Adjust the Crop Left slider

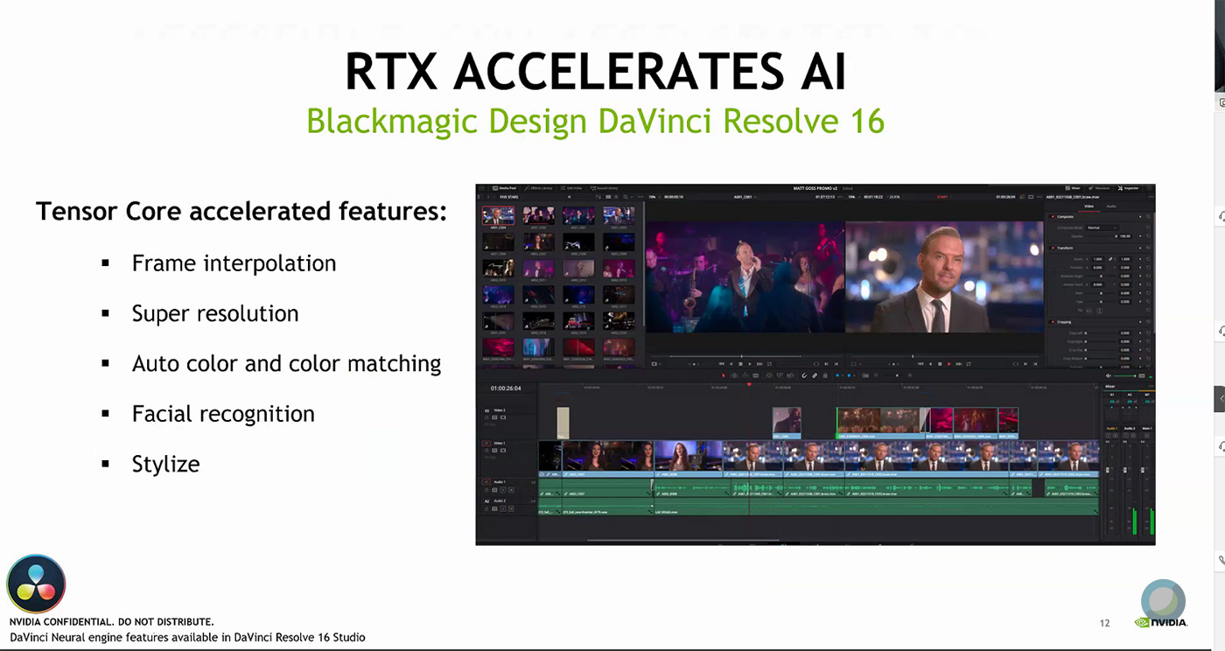coord(1101,332)
